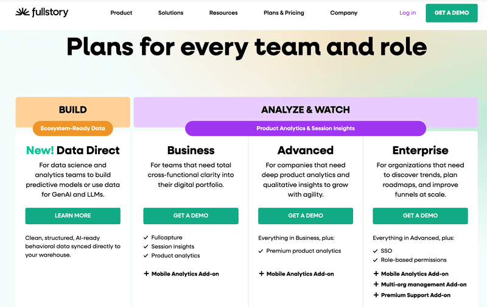Click the Advanced plan title
Viewport: 487px width, 307px height.
click(x=306, y=150)
